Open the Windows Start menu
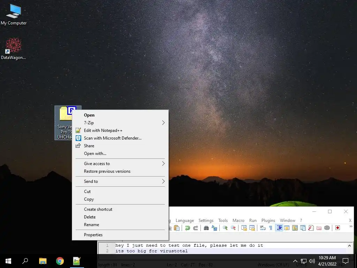 8,261
